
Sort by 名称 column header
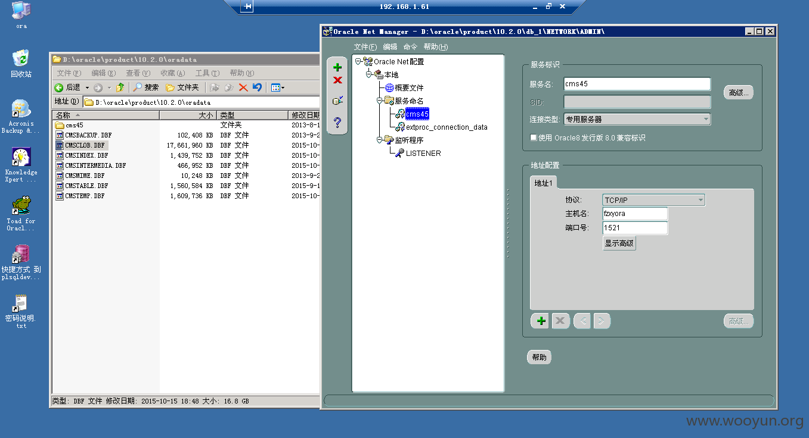point(106,115)
